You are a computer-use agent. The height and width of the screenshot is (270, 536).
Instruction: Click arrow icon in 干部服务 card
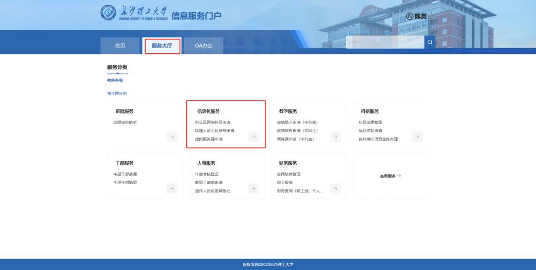(172, 188)
